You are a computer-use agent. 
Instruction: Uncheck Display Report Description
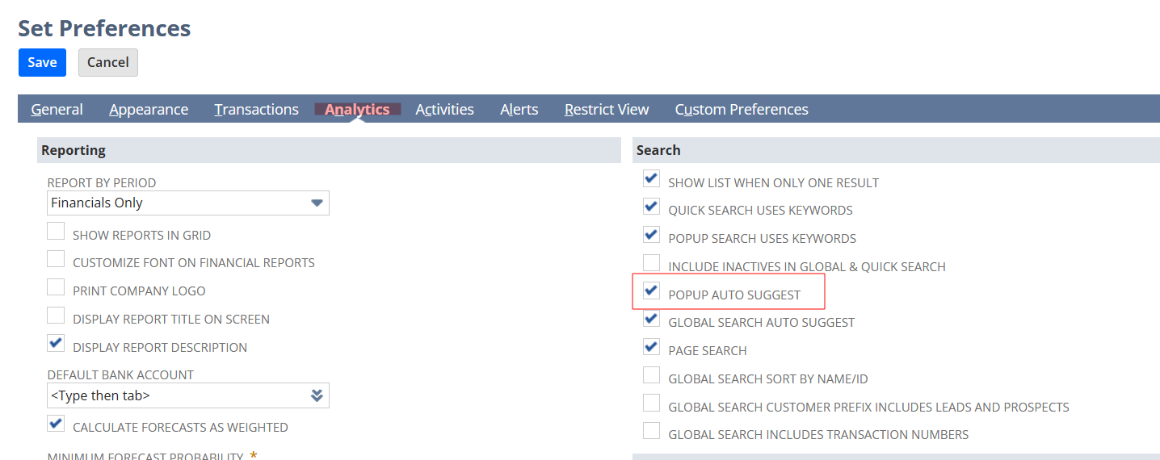pyautogui.click(x=56, y=345)
